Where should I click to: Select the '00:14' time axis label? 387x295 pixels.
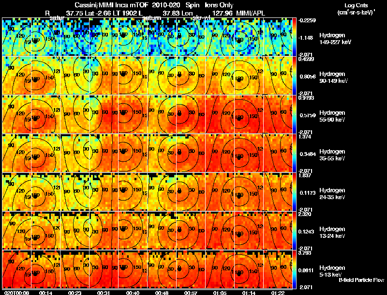click(x=45, y=293)
